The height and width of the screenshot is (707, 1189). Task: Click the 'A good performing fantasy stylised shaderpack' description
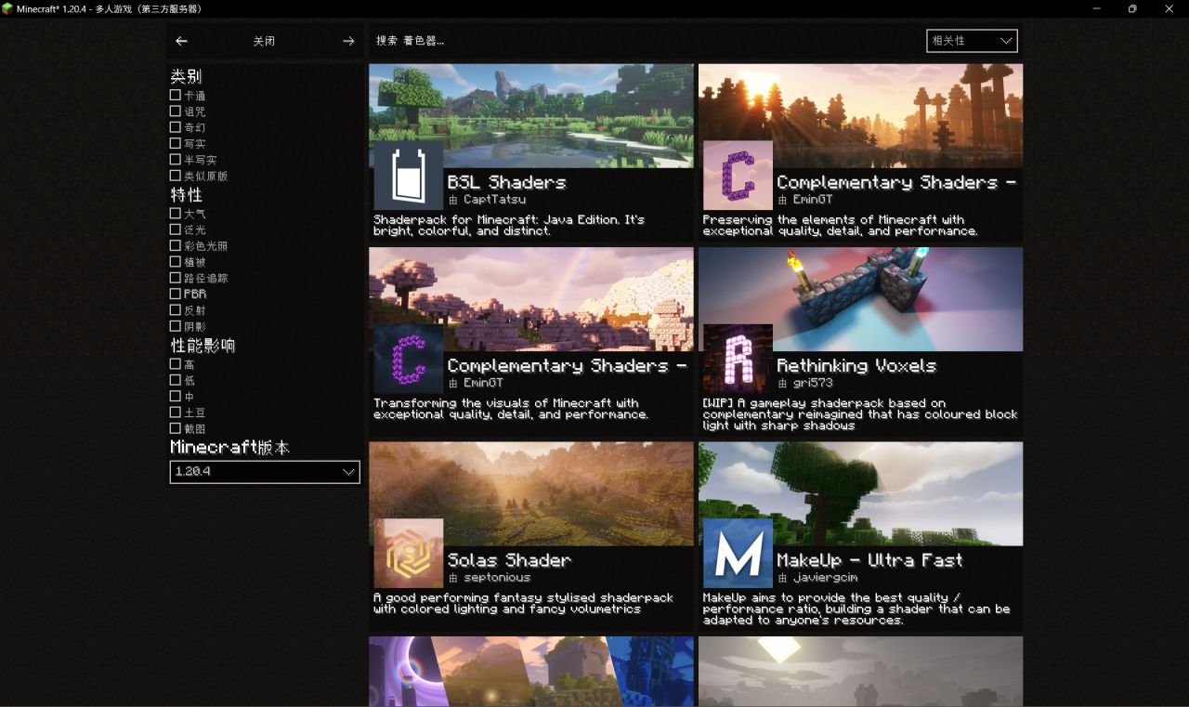(523, 604)
